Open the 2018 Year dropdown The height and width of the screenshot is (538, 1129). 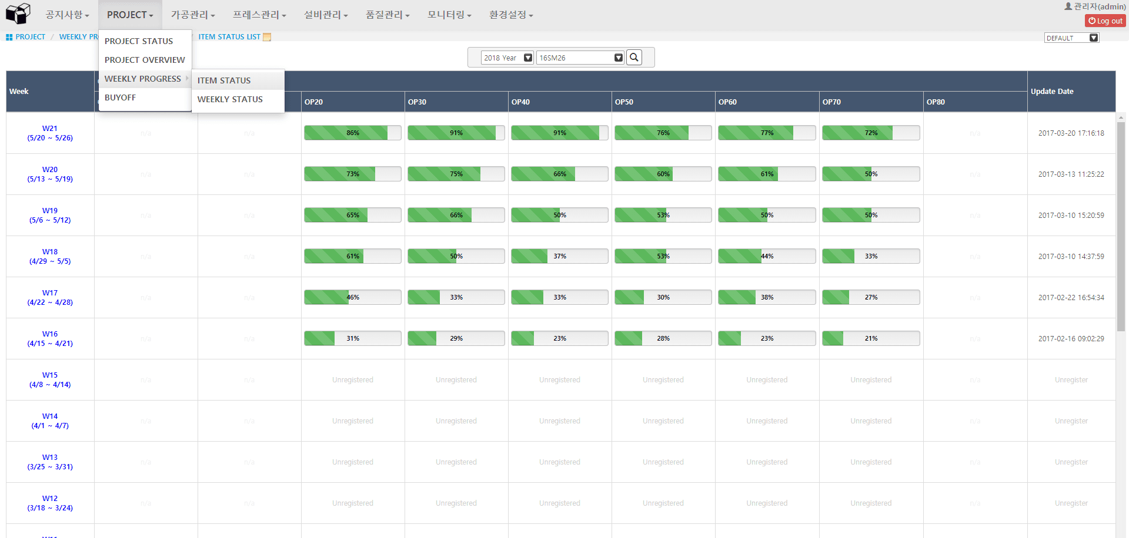pyautogui.click(x=506, y=58)
